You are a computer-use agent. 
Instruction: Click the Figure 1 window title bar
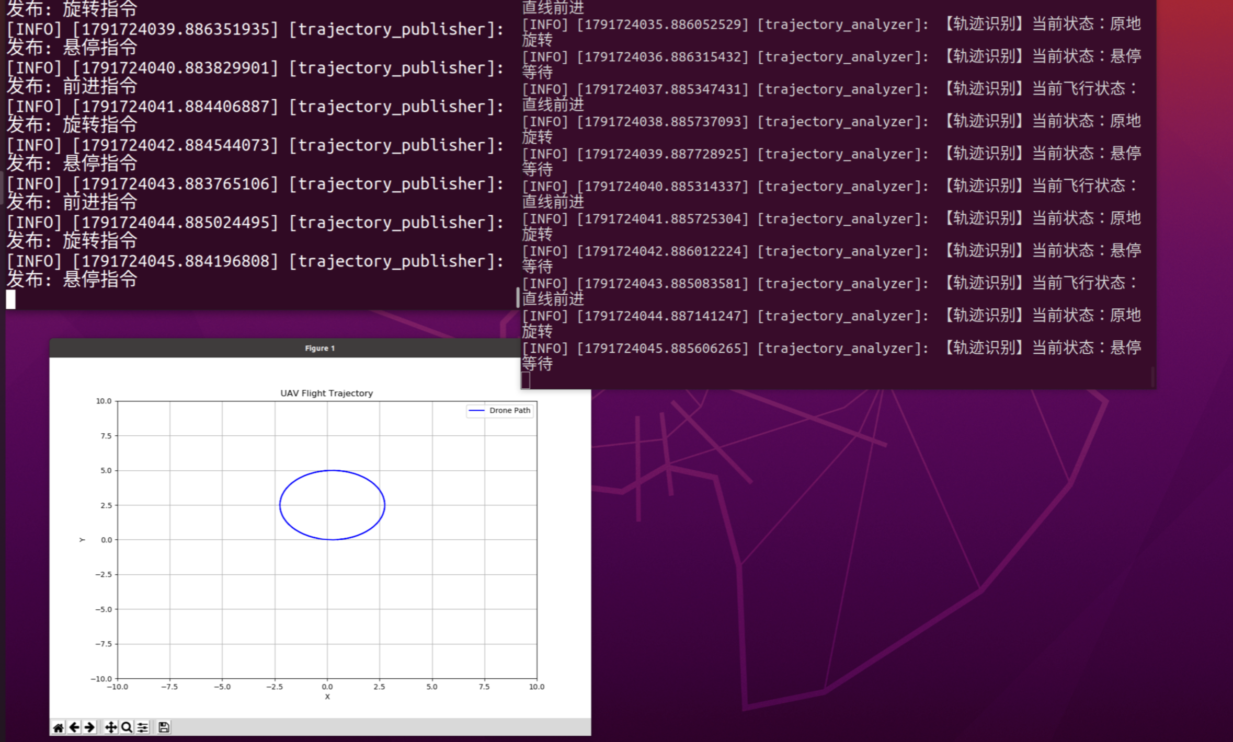[x=285, y=348]
